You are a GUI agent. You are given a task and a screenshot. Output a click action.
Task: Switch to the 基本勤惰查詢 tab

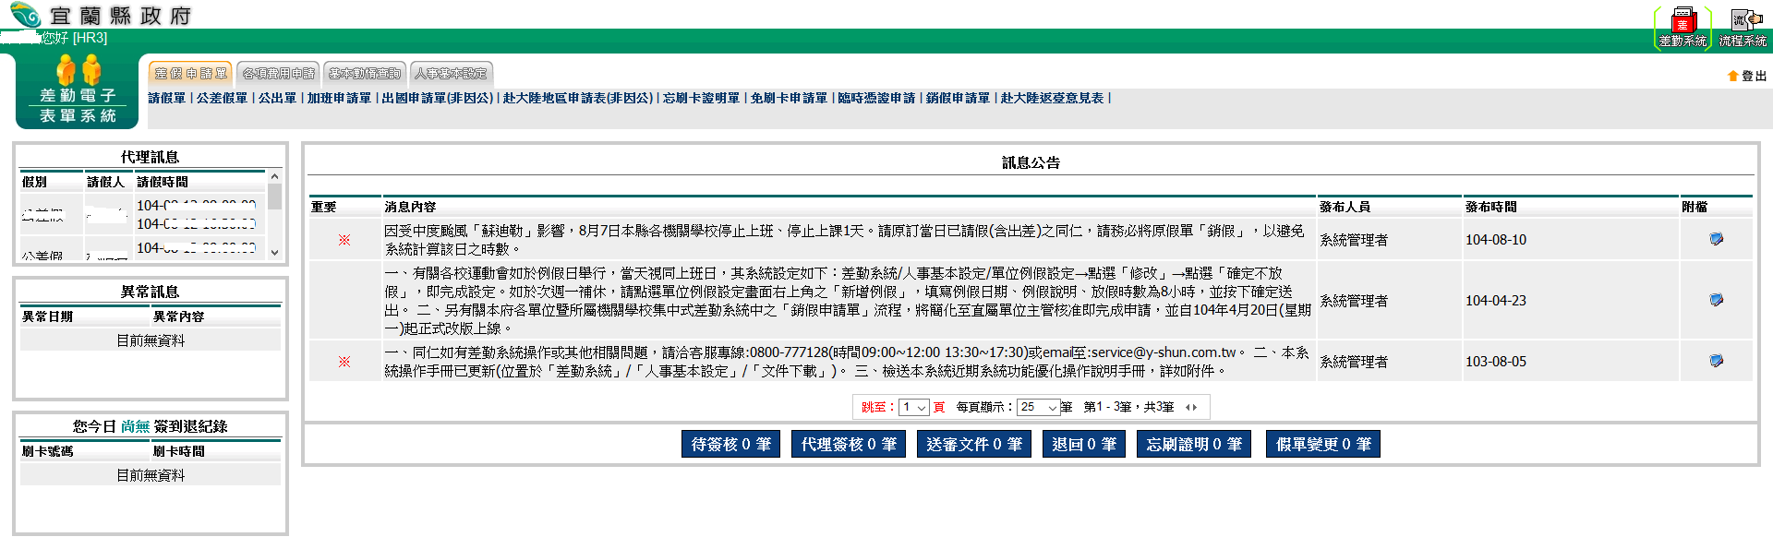(x=364, y=74)
